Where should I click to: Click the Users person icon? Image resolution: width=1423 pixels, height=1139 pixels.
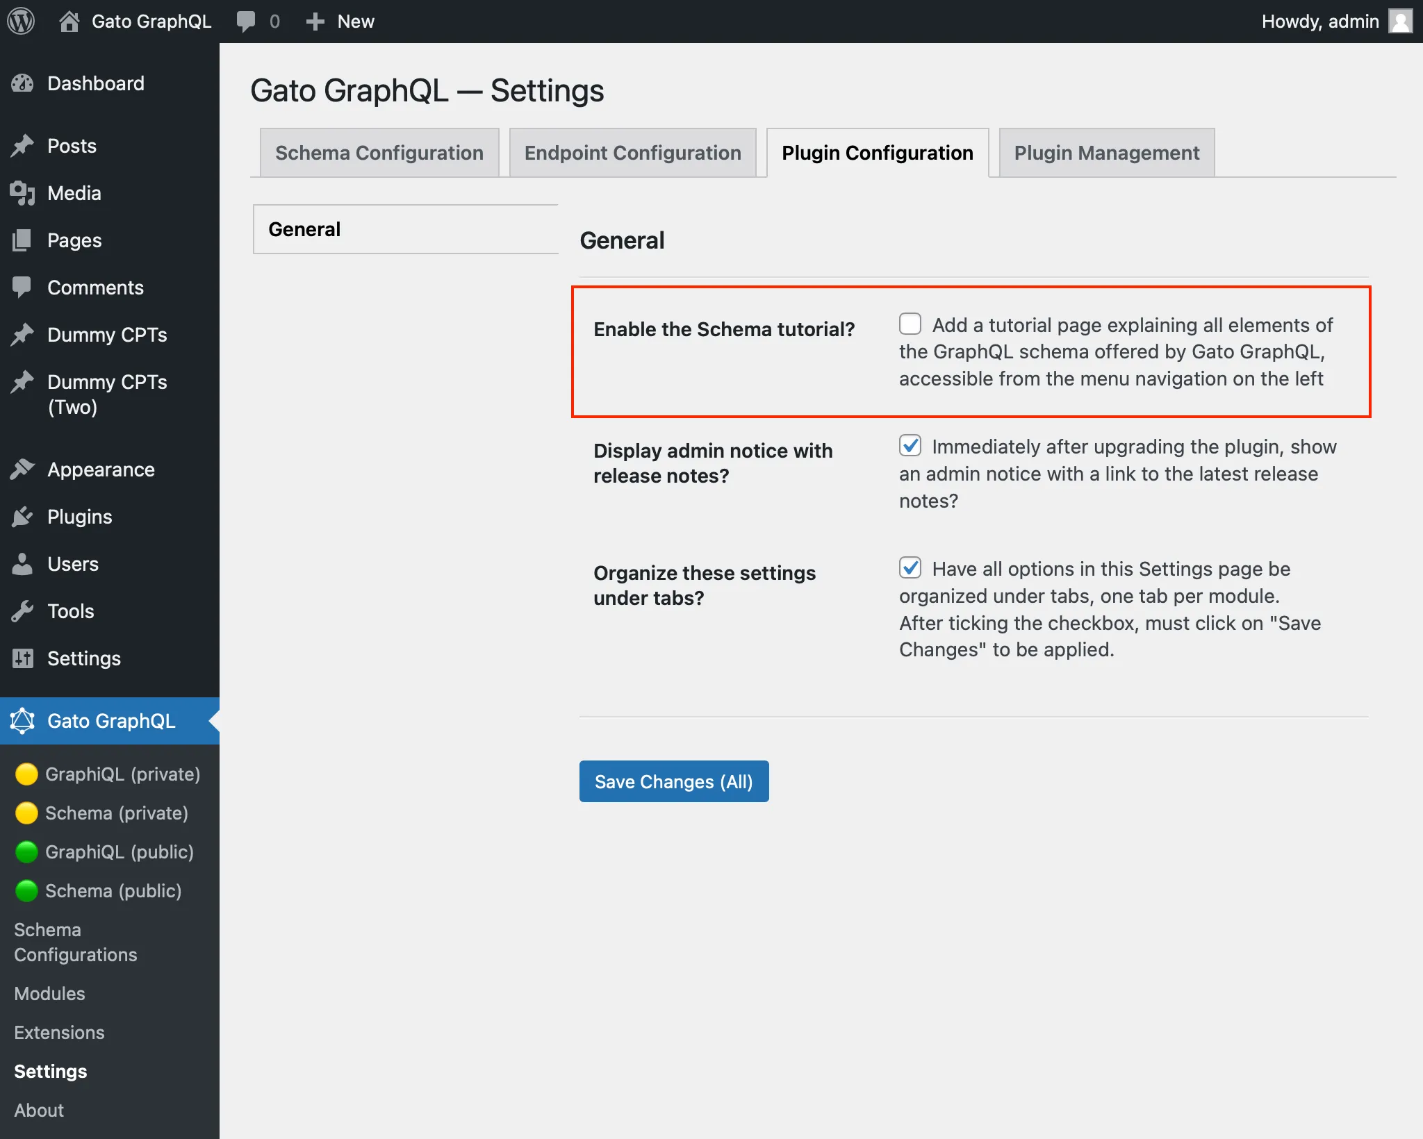22,564
